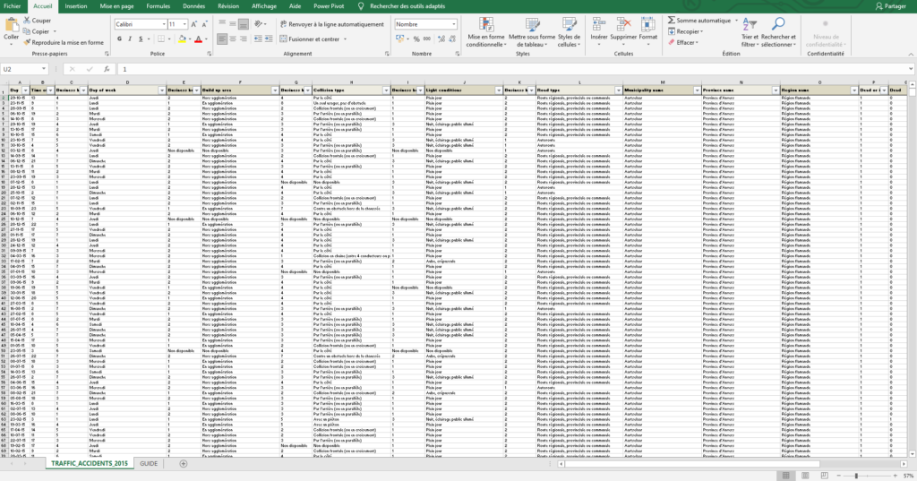Toggle italic I formatting
This screenshot has height=481, width=917.
[130, 39]
